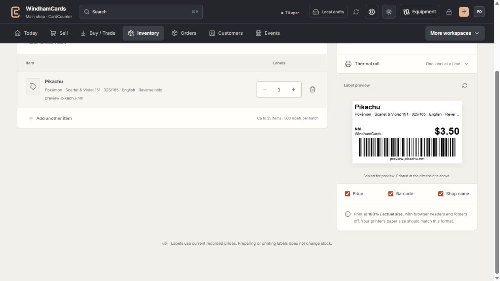Viewport: 500px width, 281px height.
Task: Click the Label preview heading
Action: pyautogui.click(x=357, y=85)
